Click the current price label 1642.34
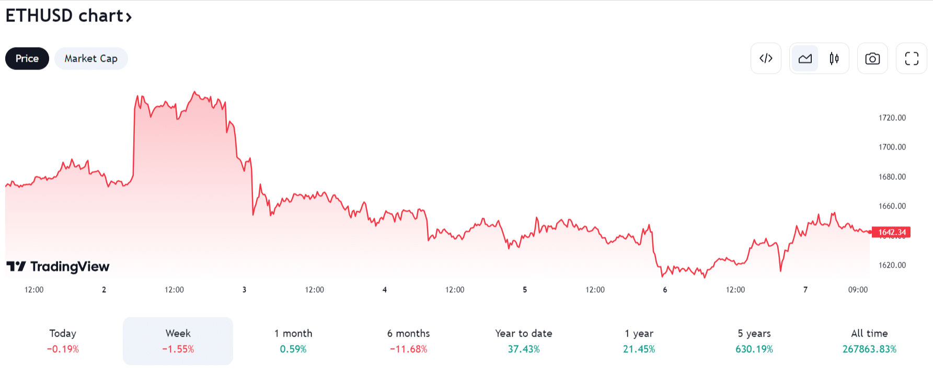 (x=892, y=232)
